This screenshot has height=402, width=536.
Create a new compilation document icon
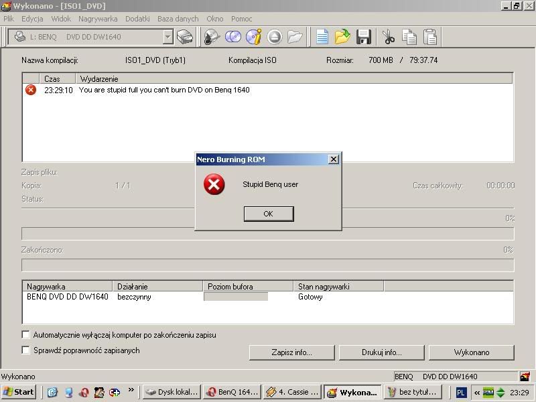pos(322,37)
